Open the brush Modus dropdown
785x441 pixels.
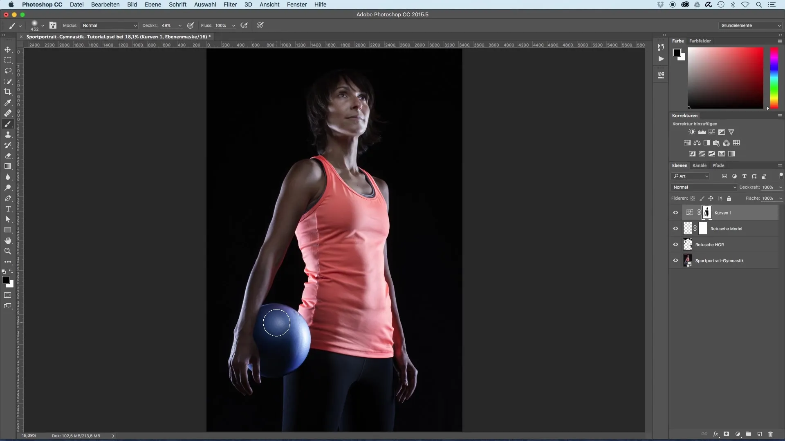[109, 25]
